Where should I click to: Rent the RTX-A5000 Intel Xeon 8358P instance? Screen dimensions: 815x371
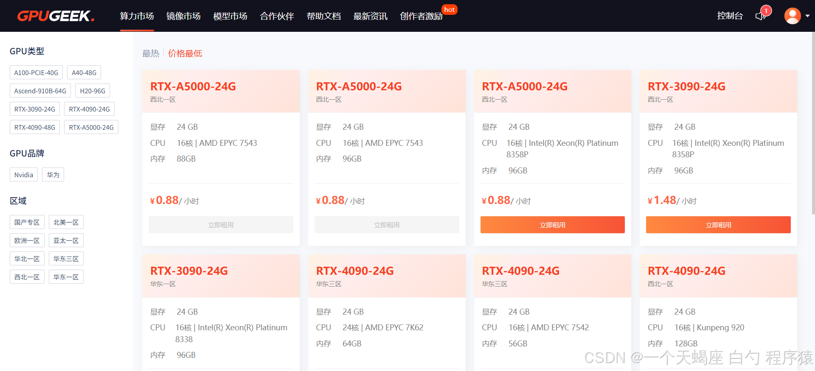tap(553, 225)
